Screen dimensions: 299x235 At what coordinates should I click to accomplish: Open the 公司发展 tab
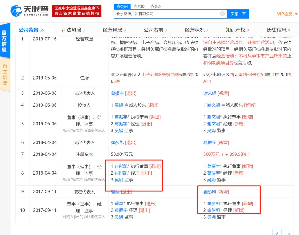[x=155, y=30]
